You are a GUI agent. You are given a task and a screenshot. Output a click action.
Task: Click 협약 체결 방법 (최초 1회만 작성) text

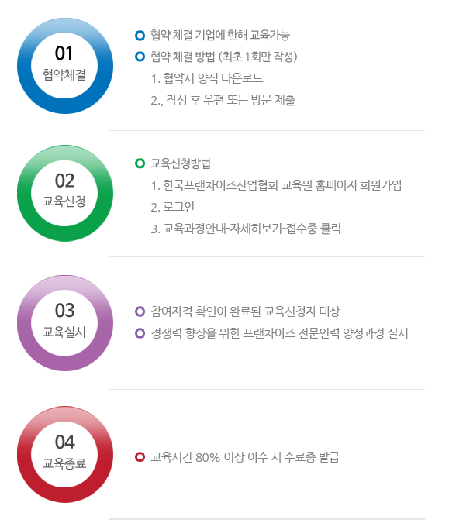(x=224, y=57)
